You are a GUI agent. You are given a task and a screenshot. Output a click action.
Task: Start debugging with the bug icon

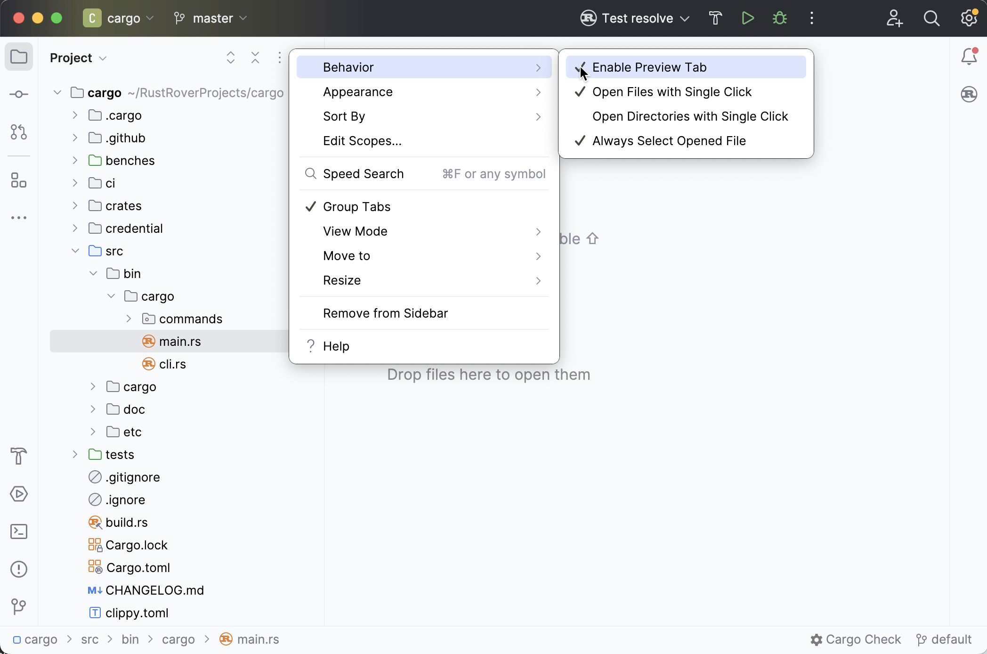coord(779,18)
